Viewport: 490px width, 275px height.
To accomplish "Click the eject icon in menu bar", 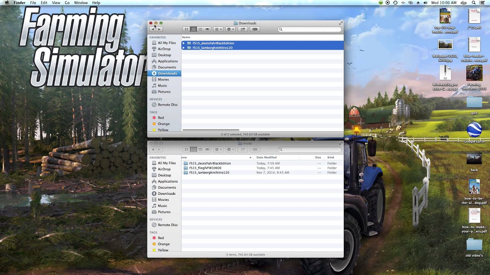I will coord(418,3).
